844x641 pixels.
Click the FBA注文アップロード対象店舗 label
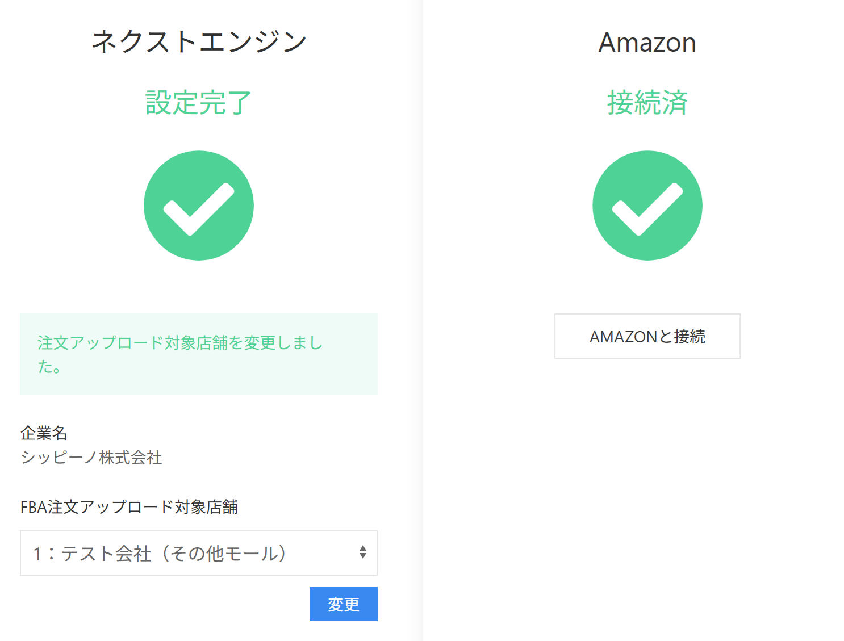coord(129,507)
